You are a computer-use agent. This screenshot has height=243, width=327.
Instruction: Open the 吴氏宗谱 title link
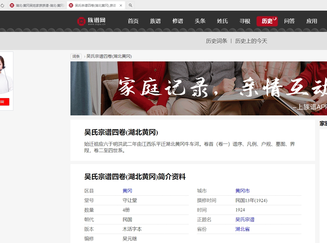[245, 220]
